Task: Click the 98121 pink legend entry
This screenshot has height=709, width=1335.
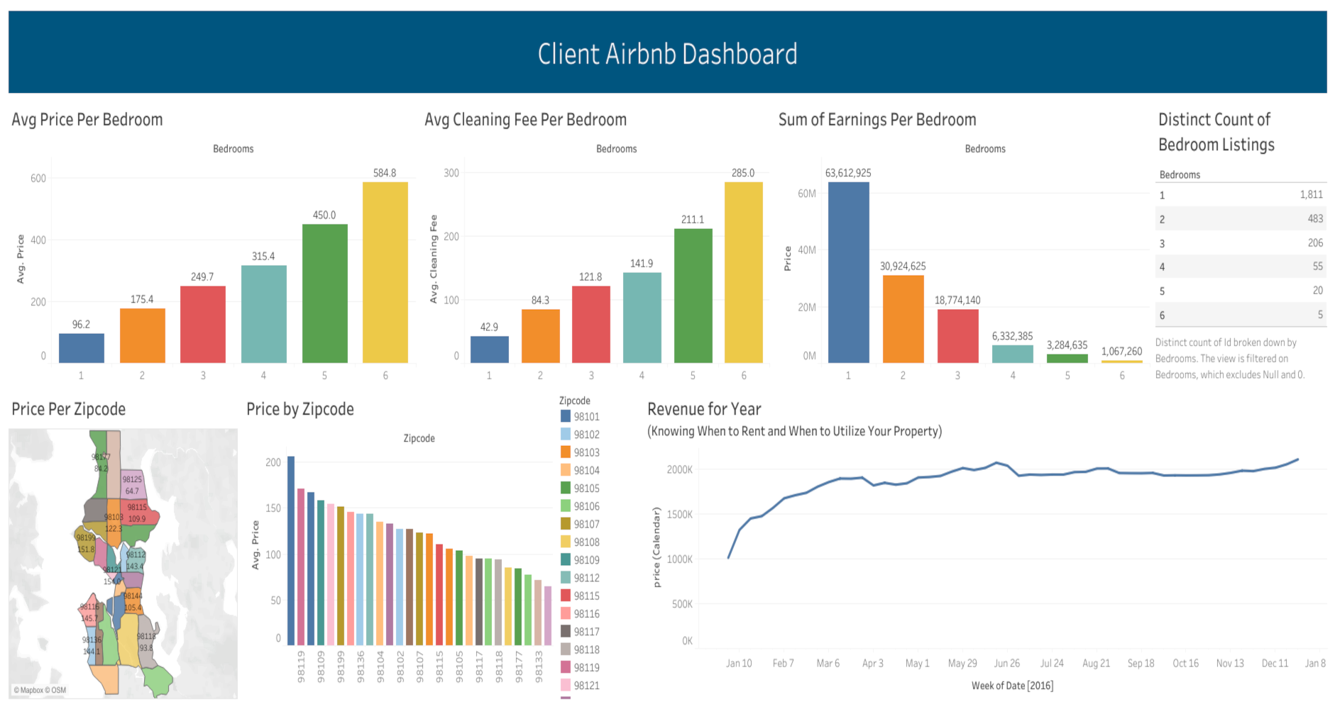Action: (x=581, y=686)
